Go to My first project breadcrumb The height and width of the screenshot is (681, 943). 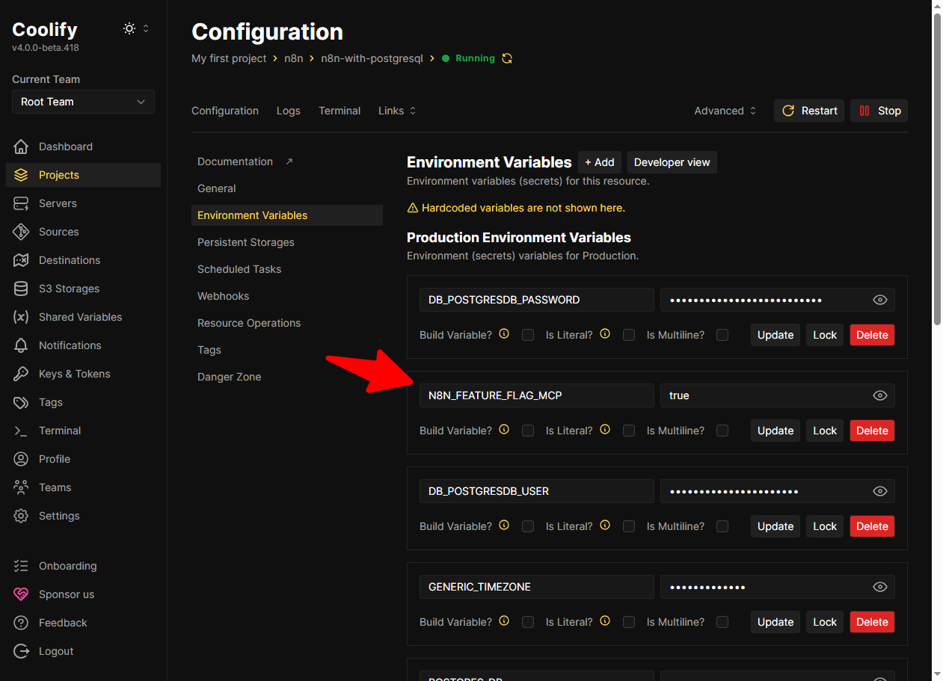[x=229, y=58]
